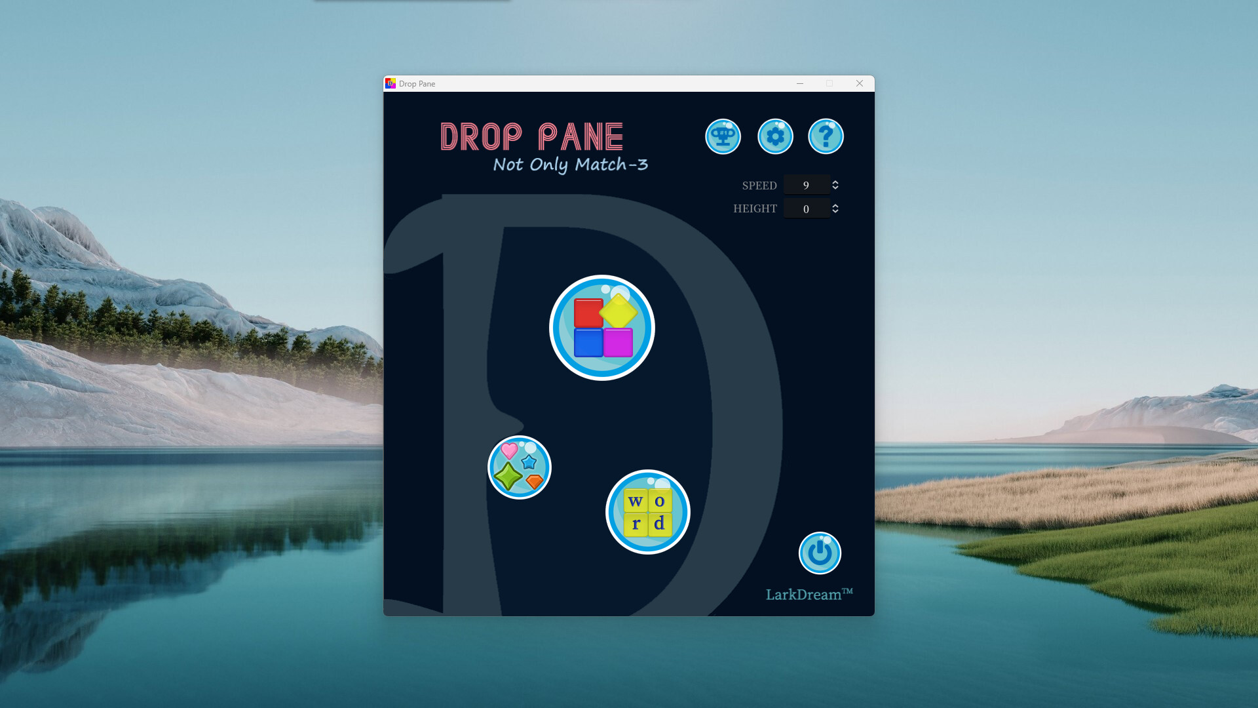Decrease the SPEED value with its down arrow

pyautogui.click(x=835, y=188)
